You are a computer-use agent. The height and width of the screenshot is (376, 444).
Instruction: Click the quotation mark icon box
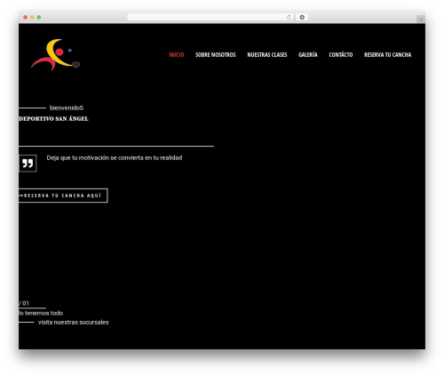click(x=28, y=164)
